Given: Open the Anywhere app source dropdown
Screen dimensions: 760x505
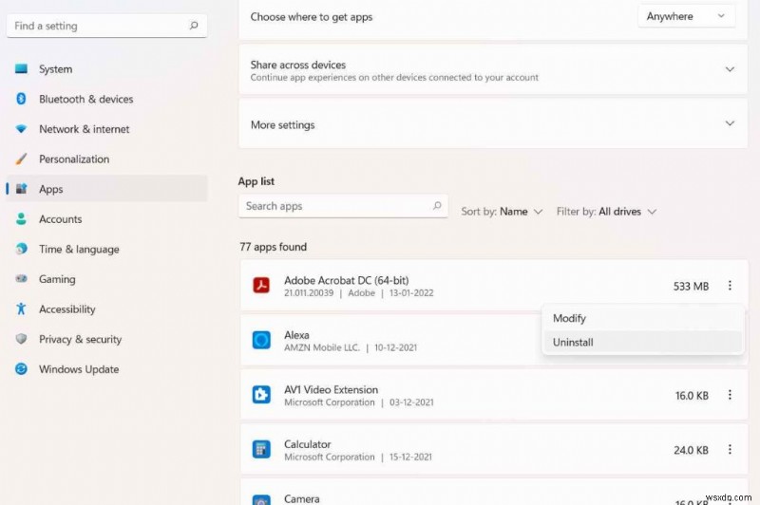Looking at the screenshot, I should [x=686, y=16].
